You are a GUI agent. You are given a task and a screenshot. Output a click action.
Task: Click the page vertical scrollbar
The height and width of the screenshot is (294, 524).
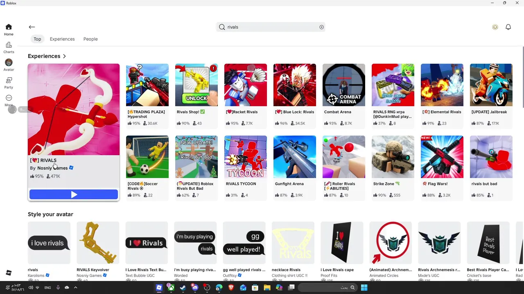coord(522,78)
